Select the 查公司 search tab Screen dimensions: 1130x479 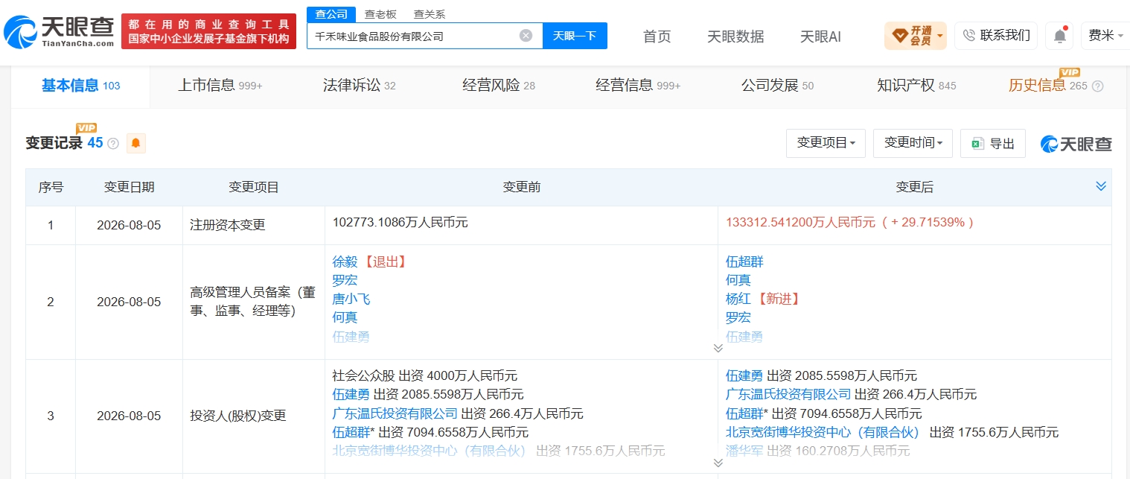click(x=331, y=14)
